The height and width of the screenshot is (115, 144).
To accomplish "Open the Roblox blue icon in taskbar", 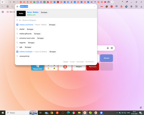I will (x=101, y=113).
